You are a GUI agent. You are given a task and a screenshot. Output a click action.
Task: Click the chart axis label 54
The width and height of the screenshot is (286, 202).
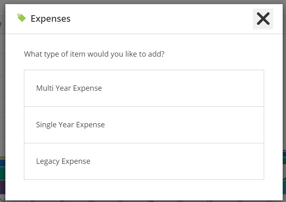[2, 200]
